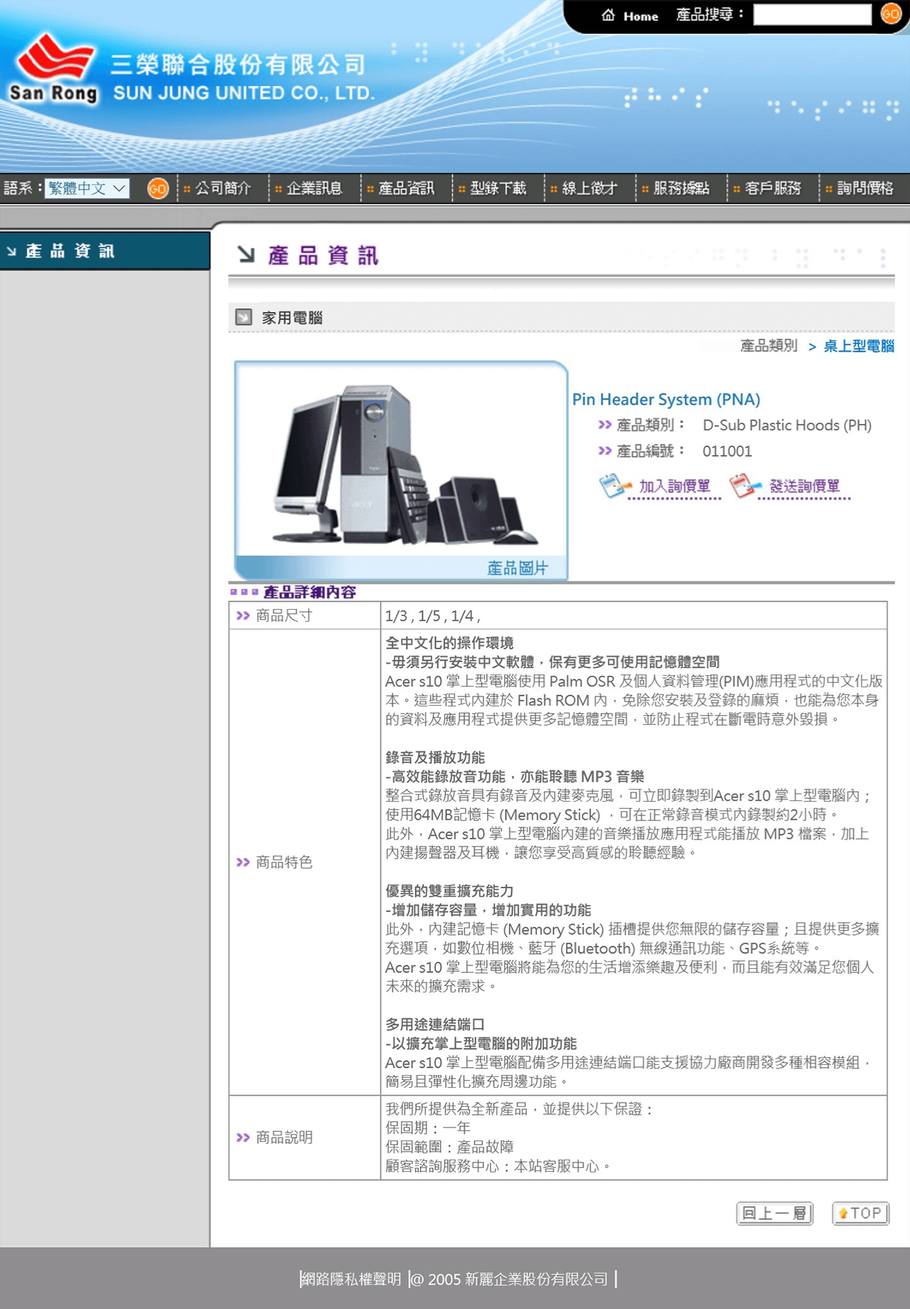The width and height of the screenshot is (910, 1309).
Task: Open the 服務據點 menu item
Action: point(681,189)
